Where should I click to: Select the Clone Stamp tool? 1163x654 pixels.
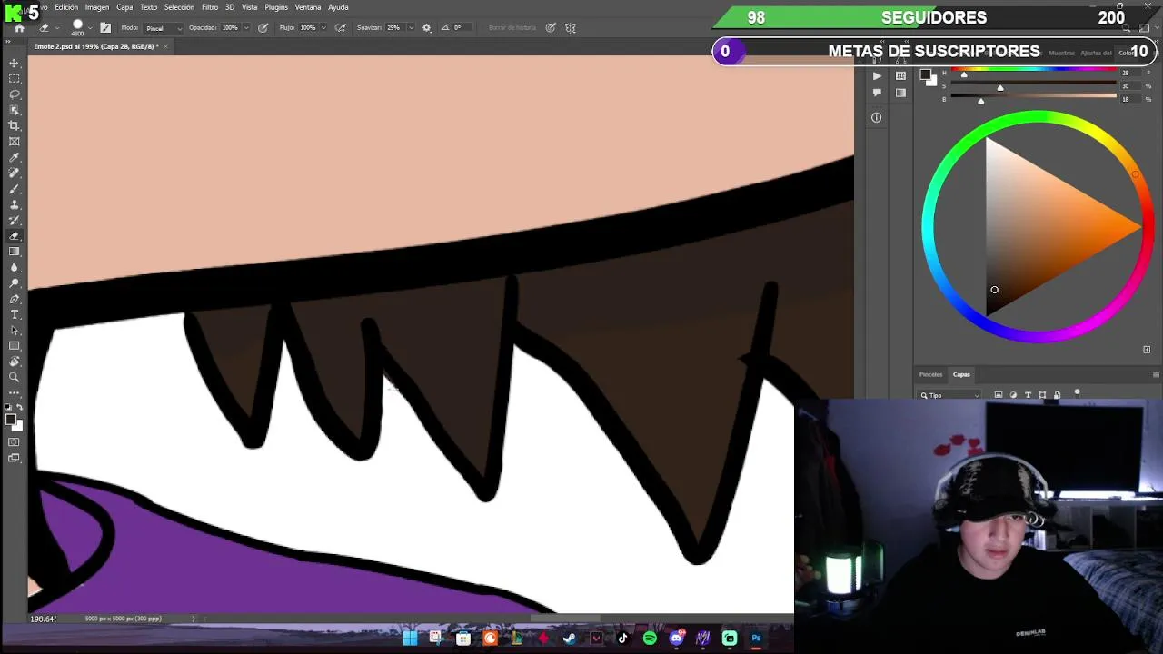pos(15,204)
